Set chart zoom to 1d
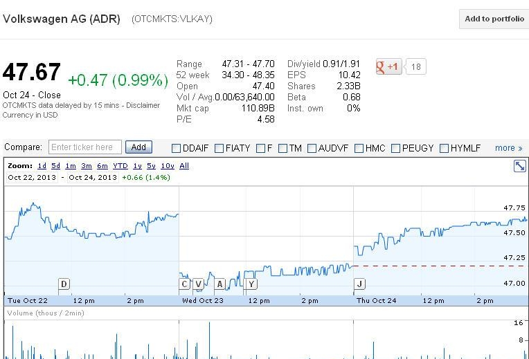 pyautogui.click(x=42, y=166)
